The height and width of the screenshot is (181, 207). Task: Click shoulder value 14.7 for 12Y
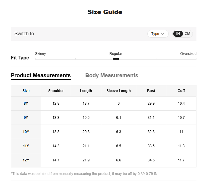[56, 160]
